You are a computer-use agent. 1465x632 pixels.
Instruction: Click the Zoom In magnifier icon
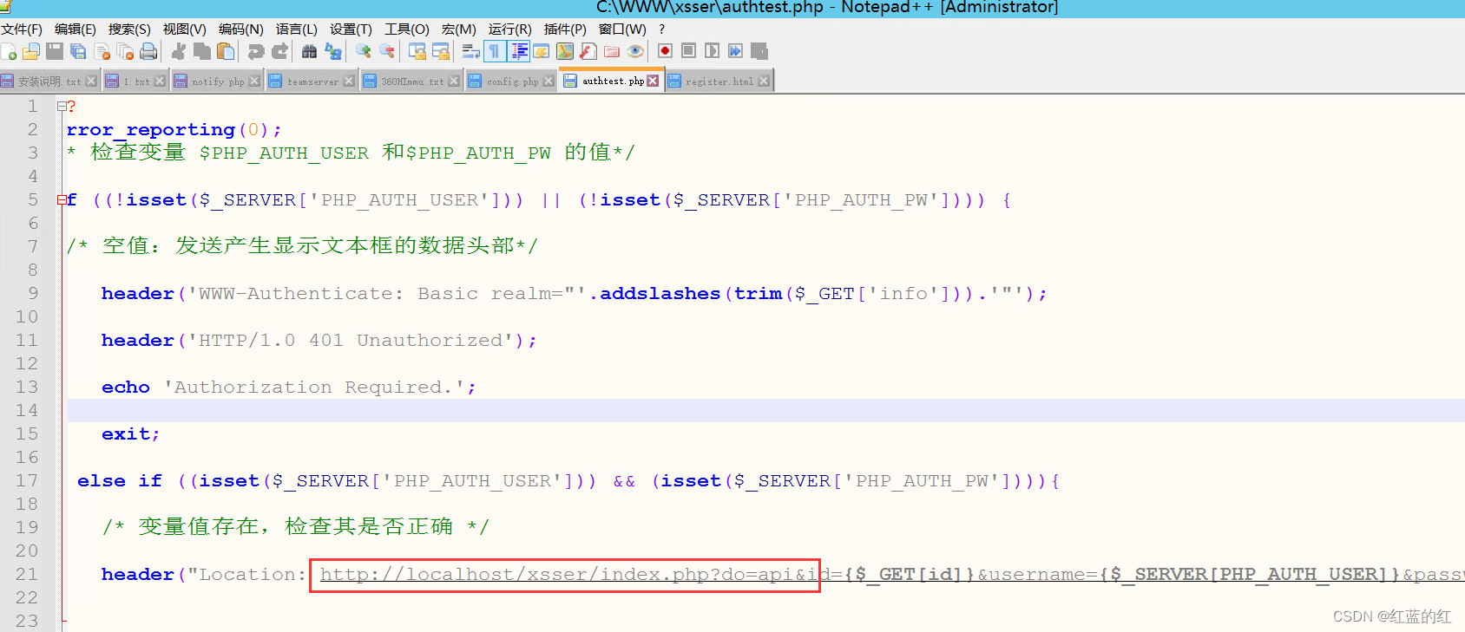pos(364,52)
